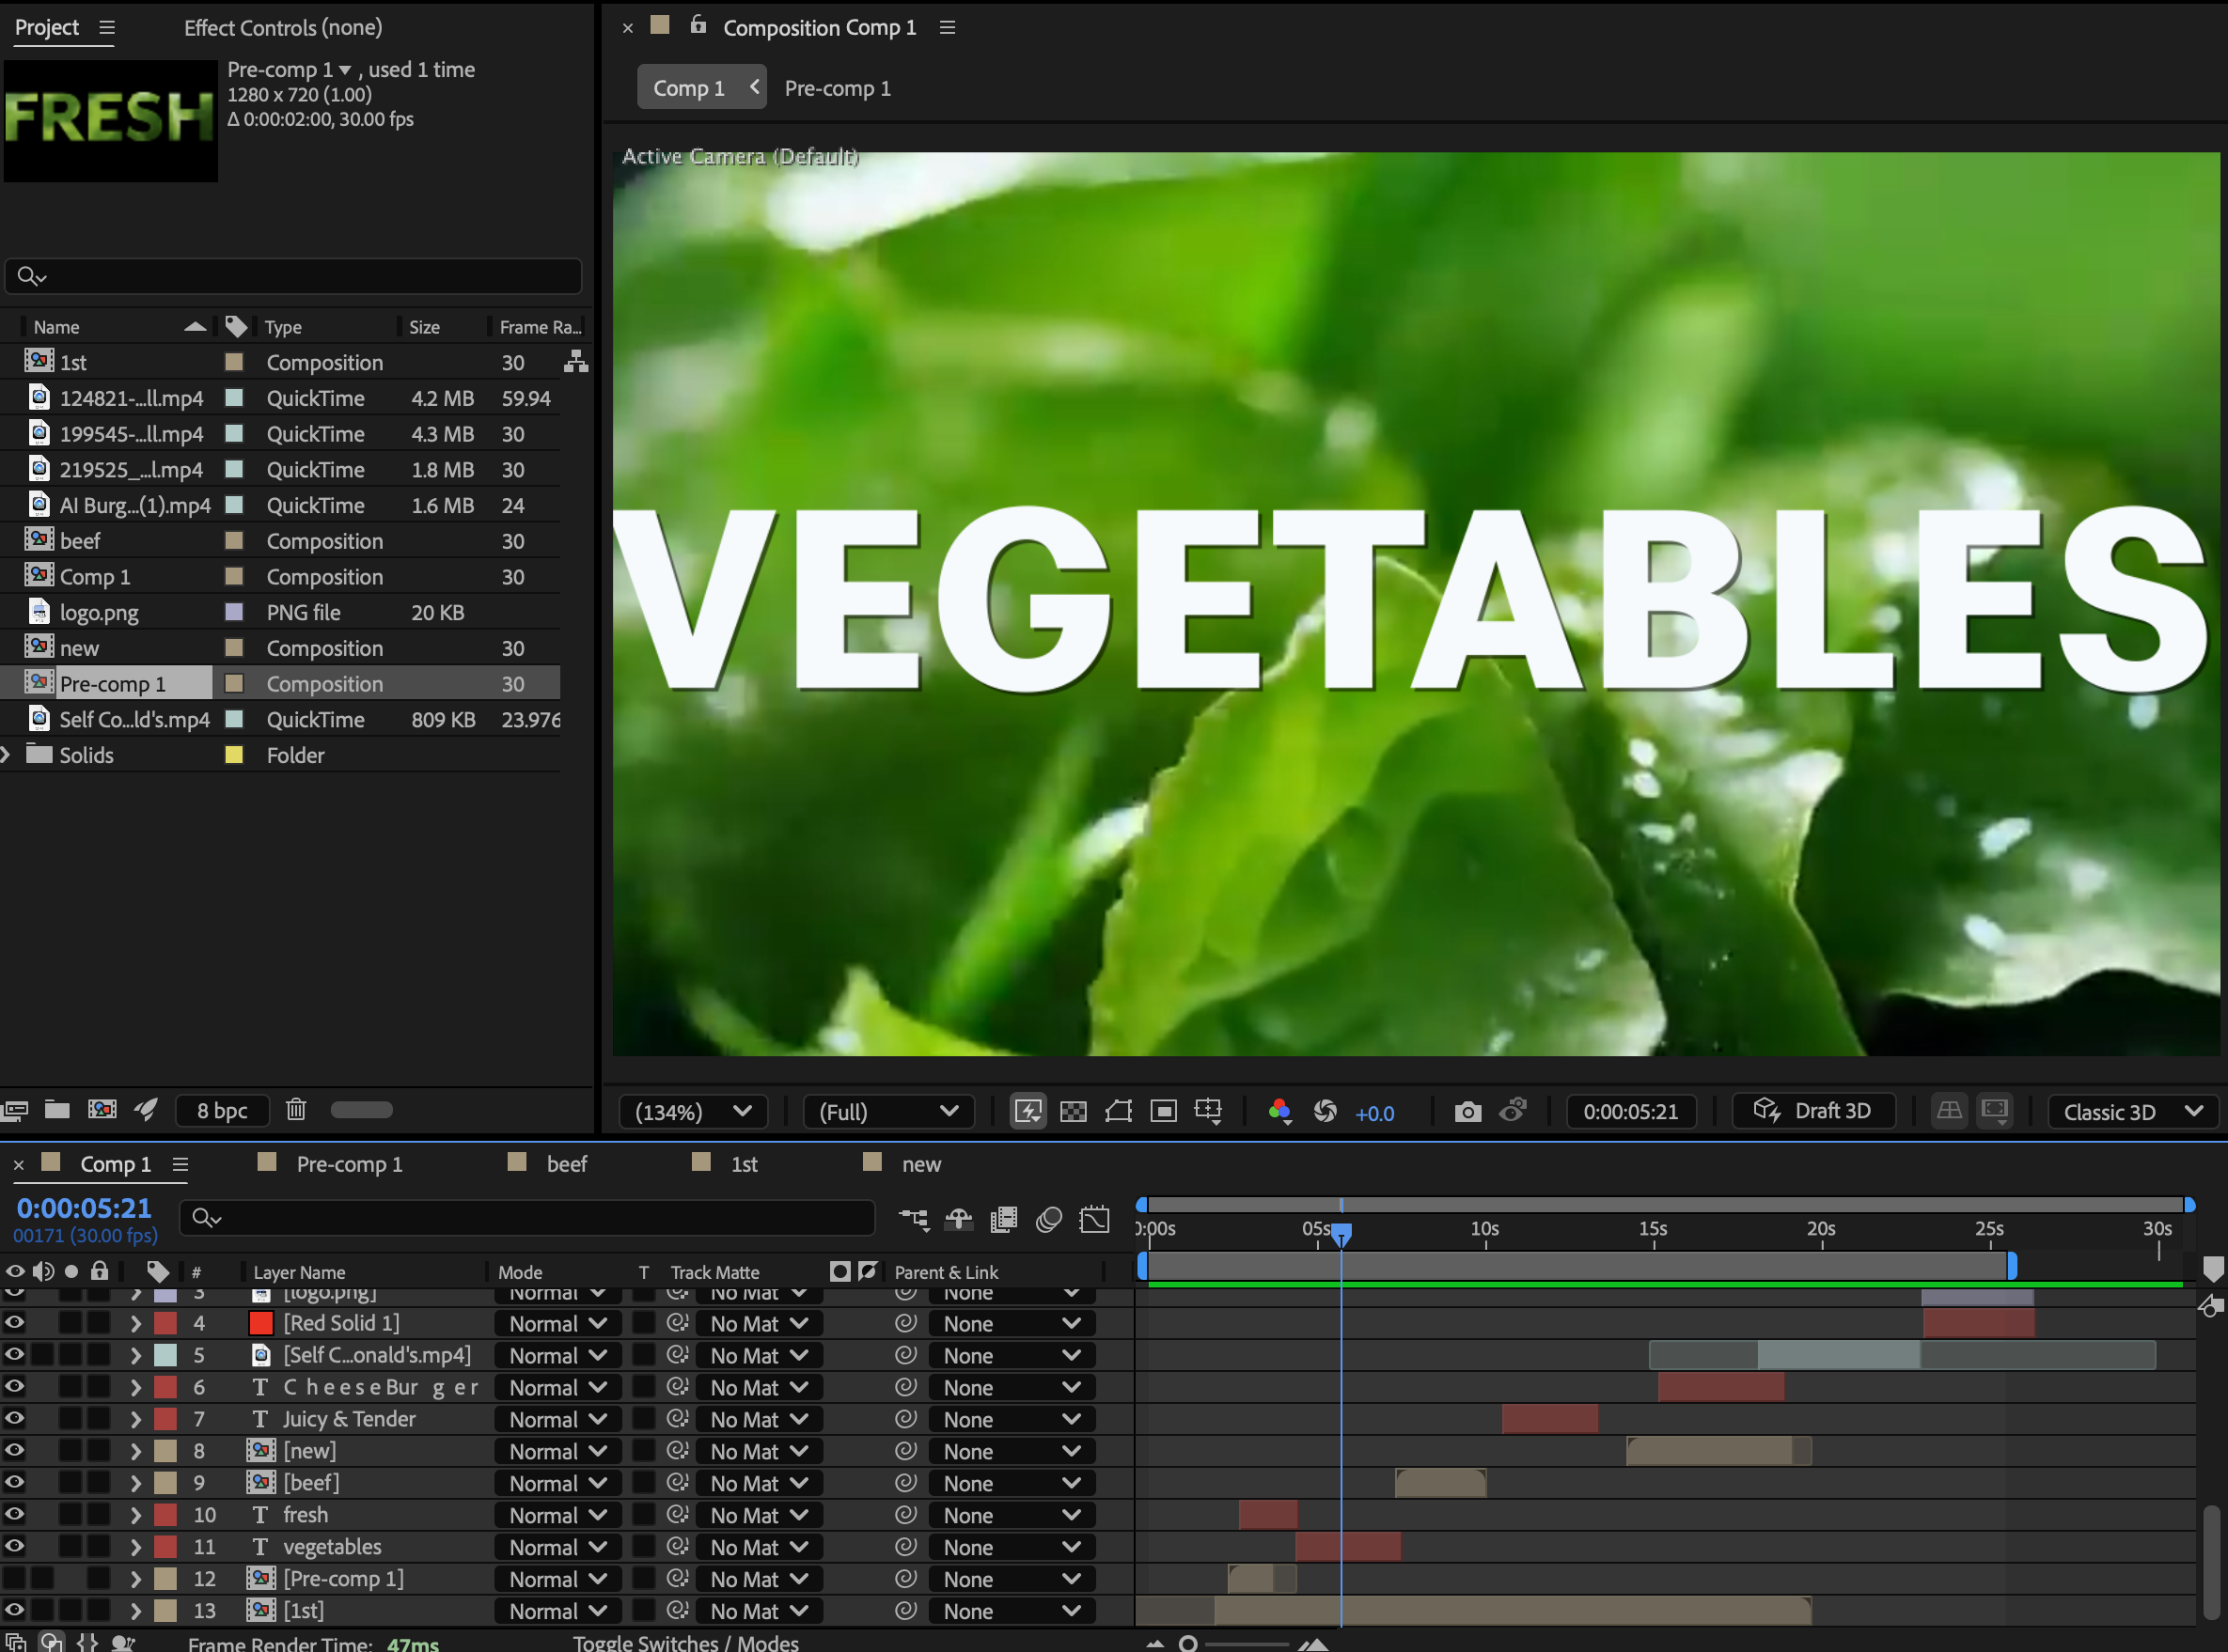This screenshot has width=2228, height=1652.
Task: Hide the vegetables text layer
Action: pyautogui.click(x=14, y=1546)
